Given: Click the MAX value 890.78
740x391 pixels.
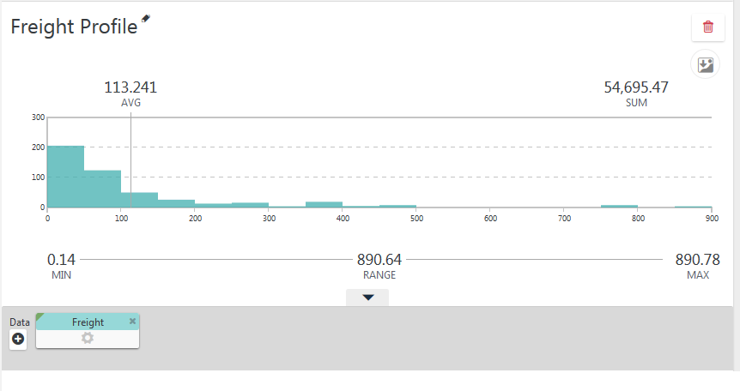Looking at the screenshot, I should [698, 260].
